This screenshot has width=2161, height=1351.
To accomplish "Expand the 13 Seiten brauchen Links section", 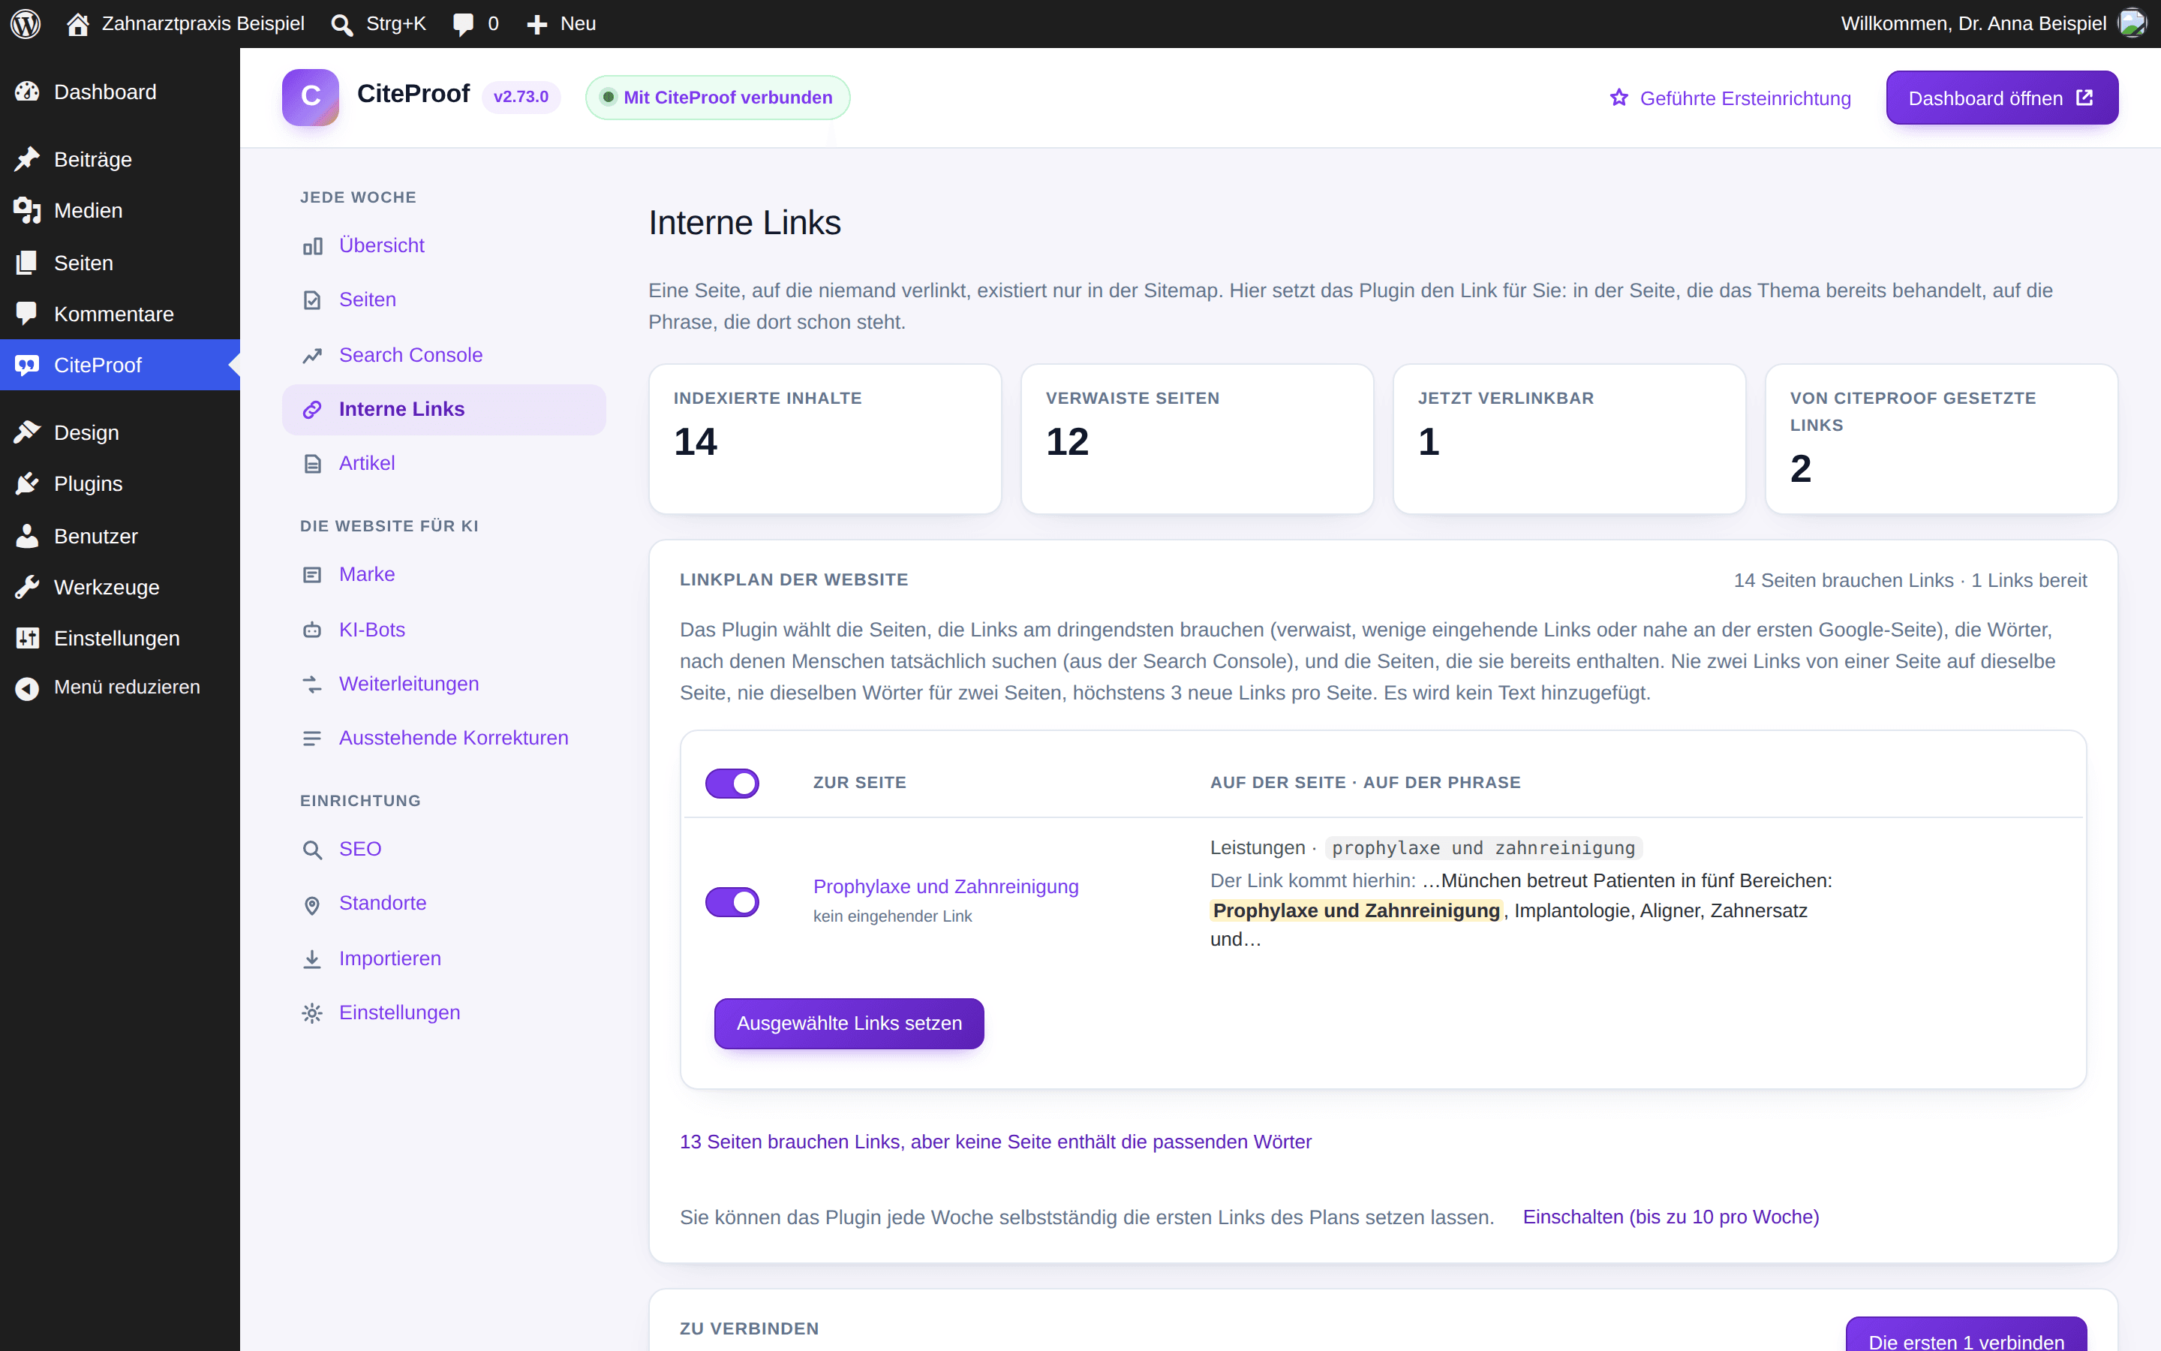I will click(x=996, y=1142).
